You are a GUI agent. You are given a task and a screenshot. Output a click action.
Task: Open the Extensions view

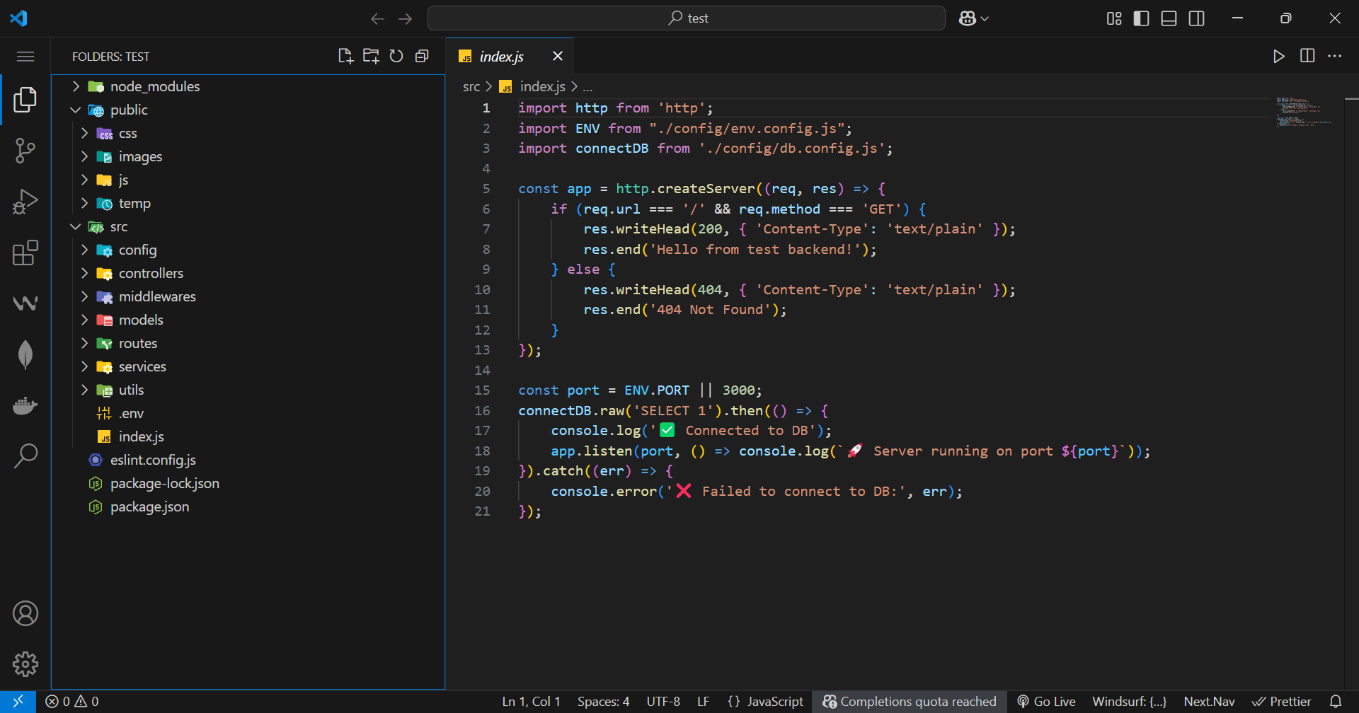click(x=25, y=253)
